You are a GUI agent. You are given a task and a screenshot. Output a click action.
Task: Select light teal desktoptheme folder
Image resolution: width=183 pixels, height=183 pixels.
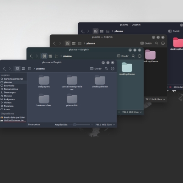[127, 69]
